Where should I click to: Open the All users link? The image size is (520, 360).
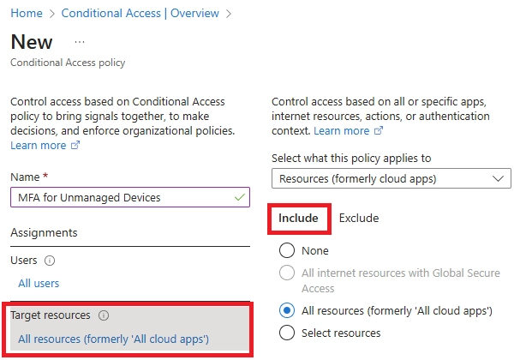[x=39, y=284]
